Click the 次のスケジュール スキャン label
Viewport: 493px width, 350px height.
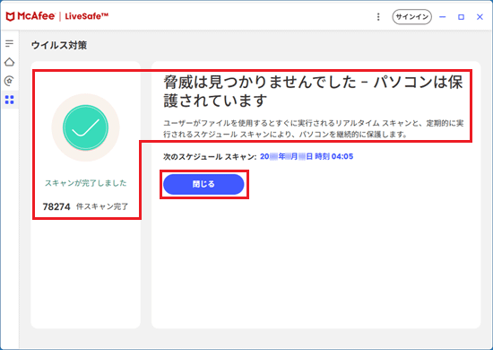click(x=210, y=156)
